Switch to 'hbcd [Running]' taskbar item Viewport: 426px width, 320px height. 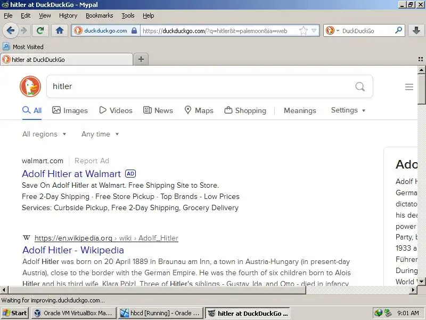click(161, 313)
